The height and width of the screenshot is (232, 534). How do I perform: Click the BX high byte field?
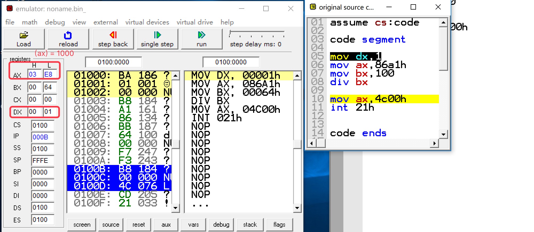pyautogui.click(x=34, y=87)
